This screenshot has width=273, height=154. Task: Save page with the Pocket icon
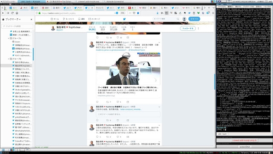[134, 13]
